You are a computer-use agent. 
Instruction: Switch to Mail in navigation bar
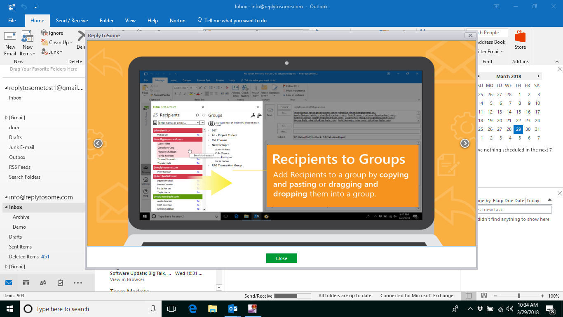click(x=9, y=283)
